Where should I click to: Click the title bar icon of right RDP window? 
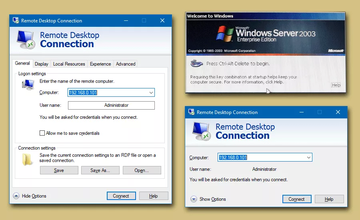click(192, 112)
